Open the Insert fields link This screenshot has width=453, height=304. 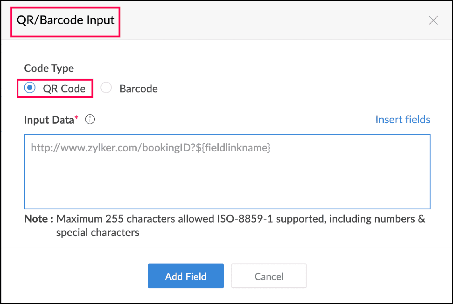coord(403,120)
